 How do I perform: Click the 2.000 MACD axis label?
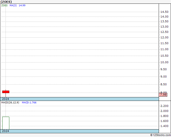coord(164,111)
